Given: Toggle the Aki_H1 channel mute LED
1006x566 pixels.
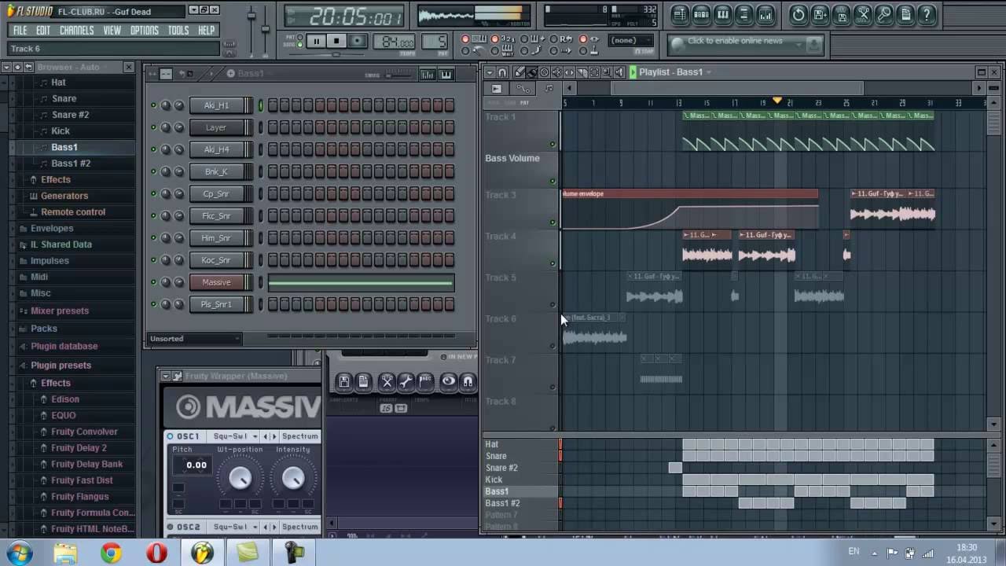Looking at the screenshot, I should [153, 105].
